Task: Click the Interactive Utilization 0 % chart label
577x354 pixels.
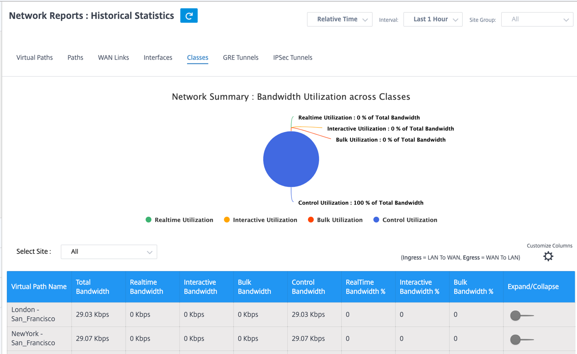Action: (x=390, y=129)
